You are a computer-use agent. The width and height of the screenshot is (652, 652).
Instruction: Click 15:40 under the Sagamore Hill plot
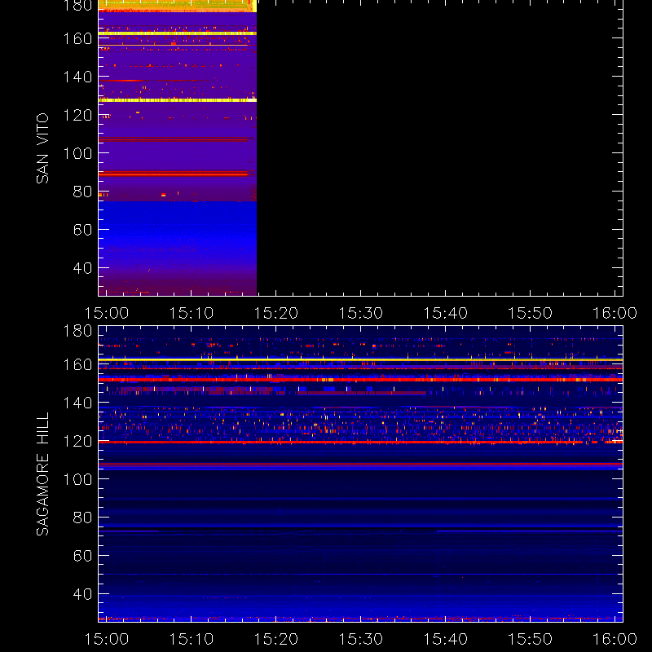coord(445,639)
